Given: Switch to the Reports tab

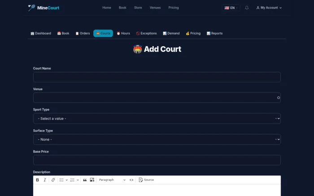Looking at the screenshot, I should tap(215, 34).
